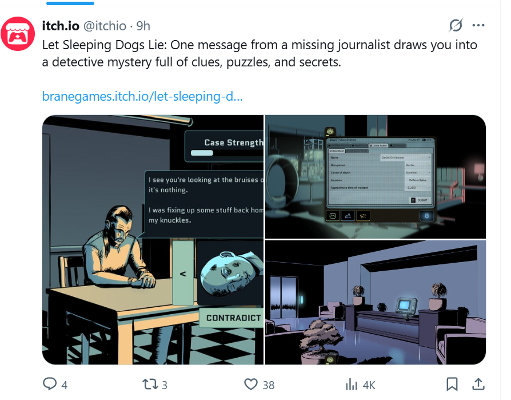Bookmark this tweet
Viewport: 511px width, 400px height.
click(x=452, y=385)
